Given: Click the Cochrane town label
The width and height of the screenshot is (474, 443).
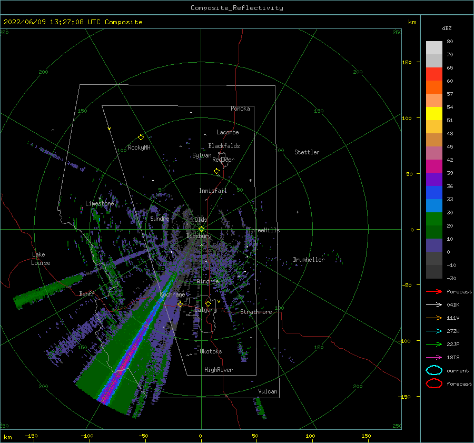Looking at the screenshot, I should click(172, 294).
